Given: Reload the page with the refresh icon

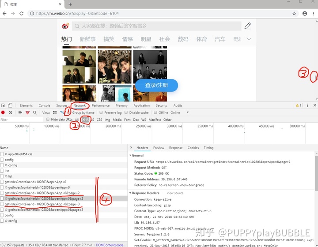Looking at the screenshot, I should point(21,14).
